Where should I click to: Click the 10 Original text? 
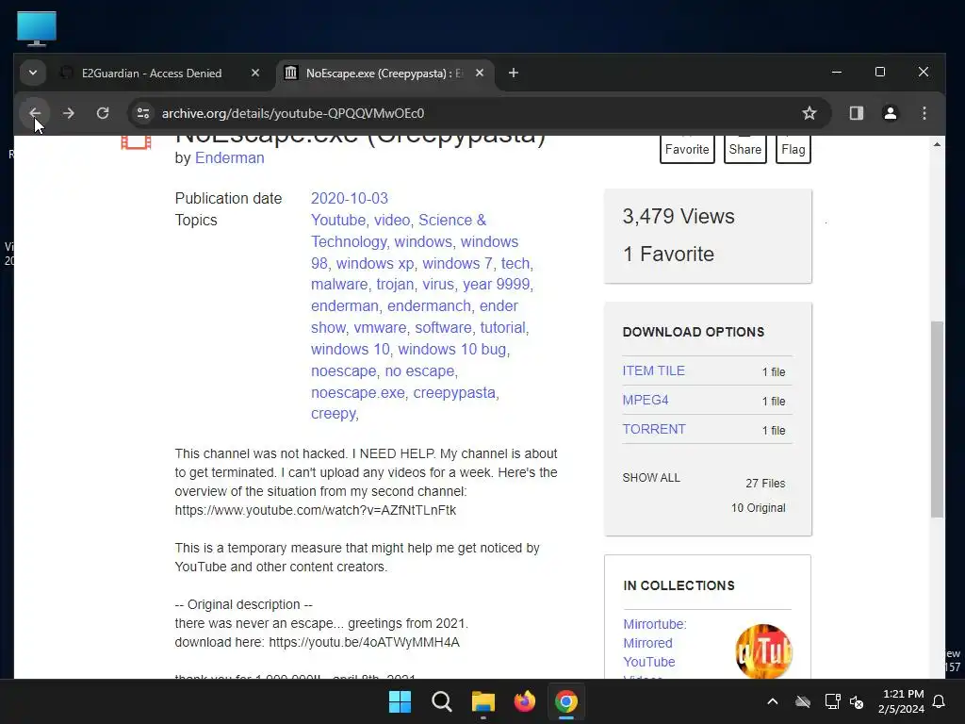(x=759, y=508)
